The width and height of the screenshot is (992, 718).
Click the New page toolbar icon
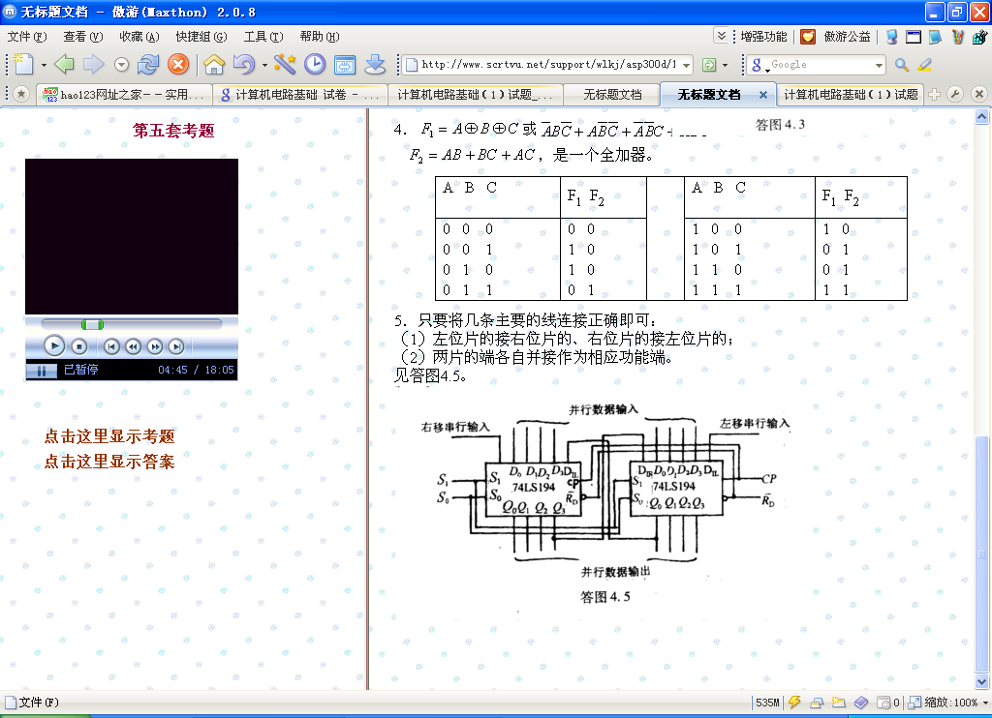click(x=23, y=65)
